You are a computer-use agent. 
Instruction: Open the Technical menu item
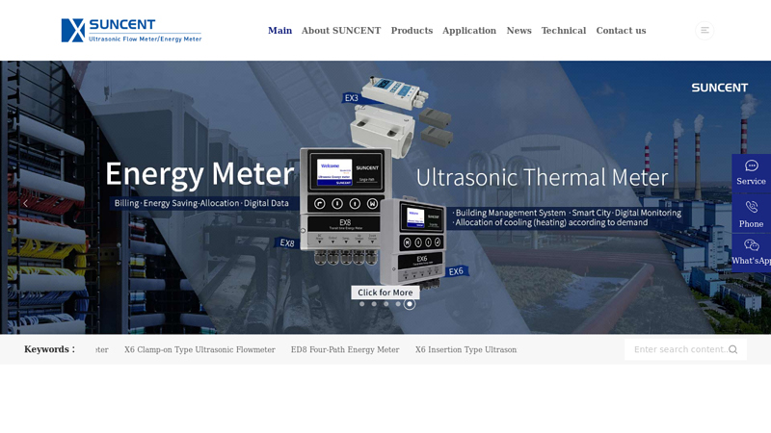point(564,31)
